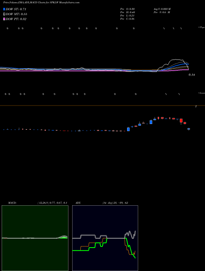Click the 'Avg V: 0.003 M' value
This screenshot has height=271, width=205.
[x=162, y=9]
